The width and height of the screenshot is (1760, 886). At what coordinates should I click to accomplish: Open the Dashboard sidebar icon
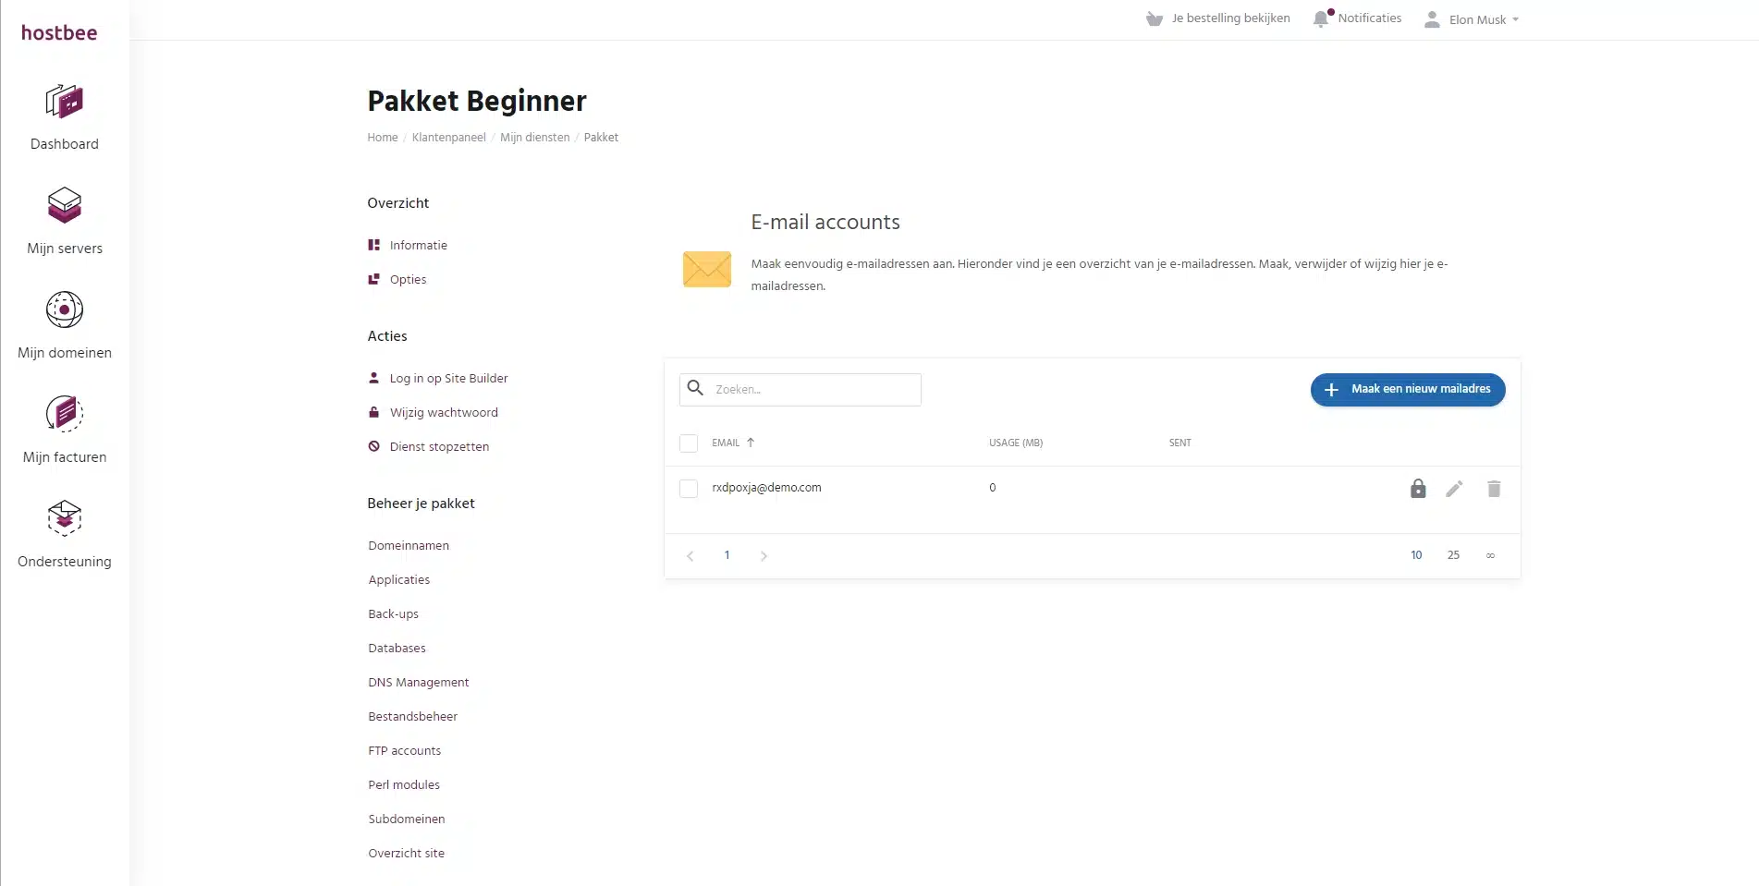[x=64, y=102]
